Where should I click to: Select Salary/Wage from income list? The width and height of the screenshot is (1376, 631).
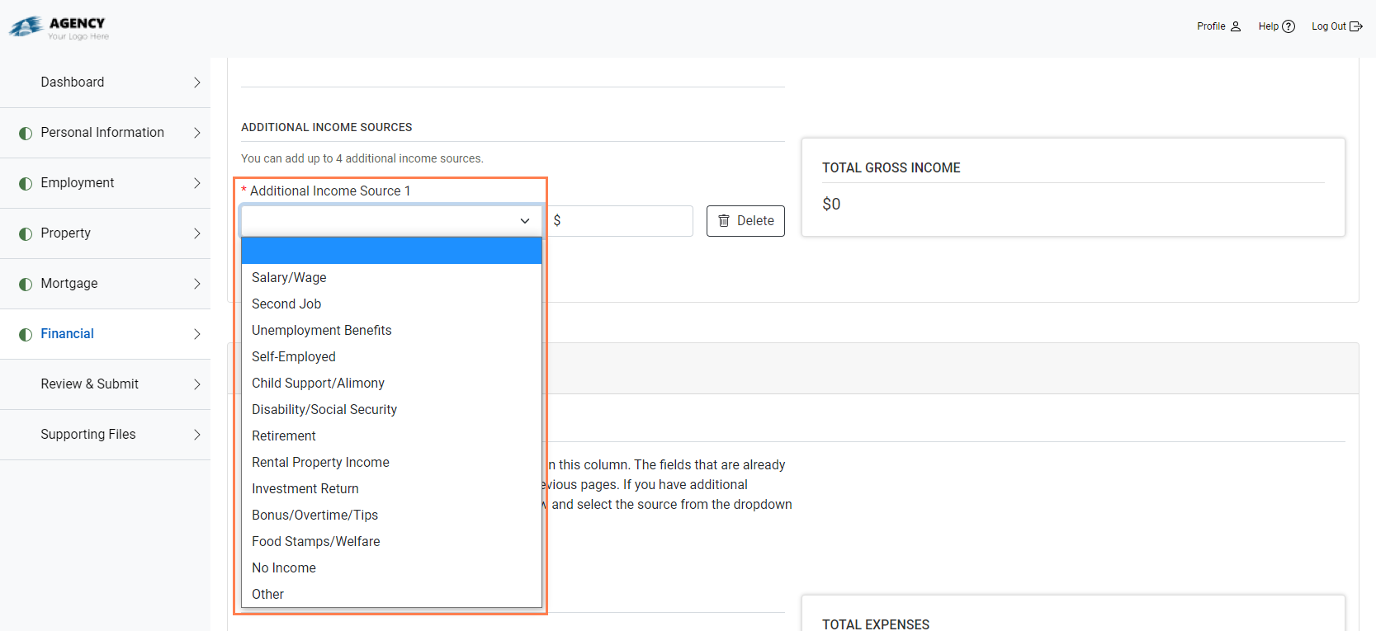(x=289, y=278)
